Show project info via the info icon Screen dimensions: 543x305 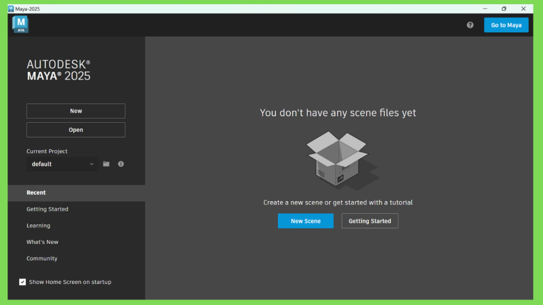click(x=121, y=164)
